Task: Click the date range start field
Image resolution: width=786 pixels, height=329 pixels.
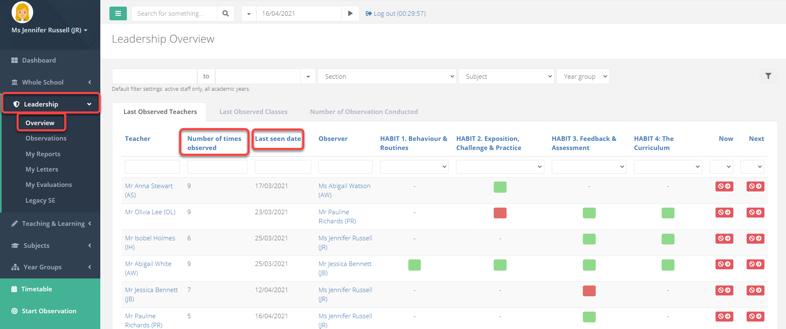Action: (x=155, y=76)
